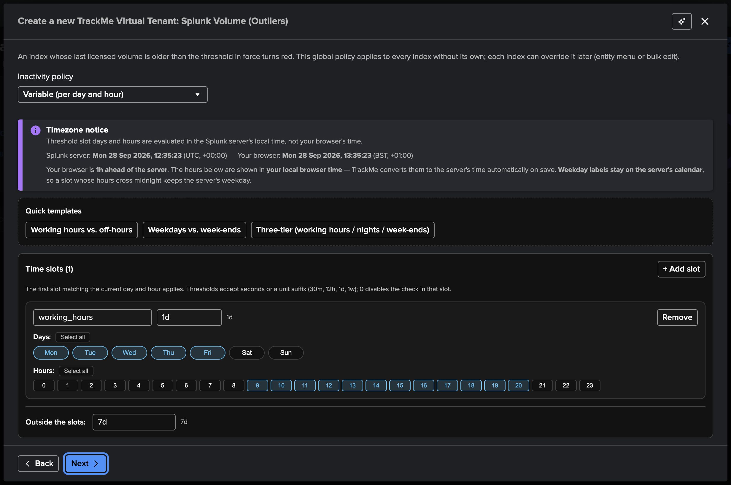Enable hour 7 chip

pyautogui.click(x=210, y=385)
